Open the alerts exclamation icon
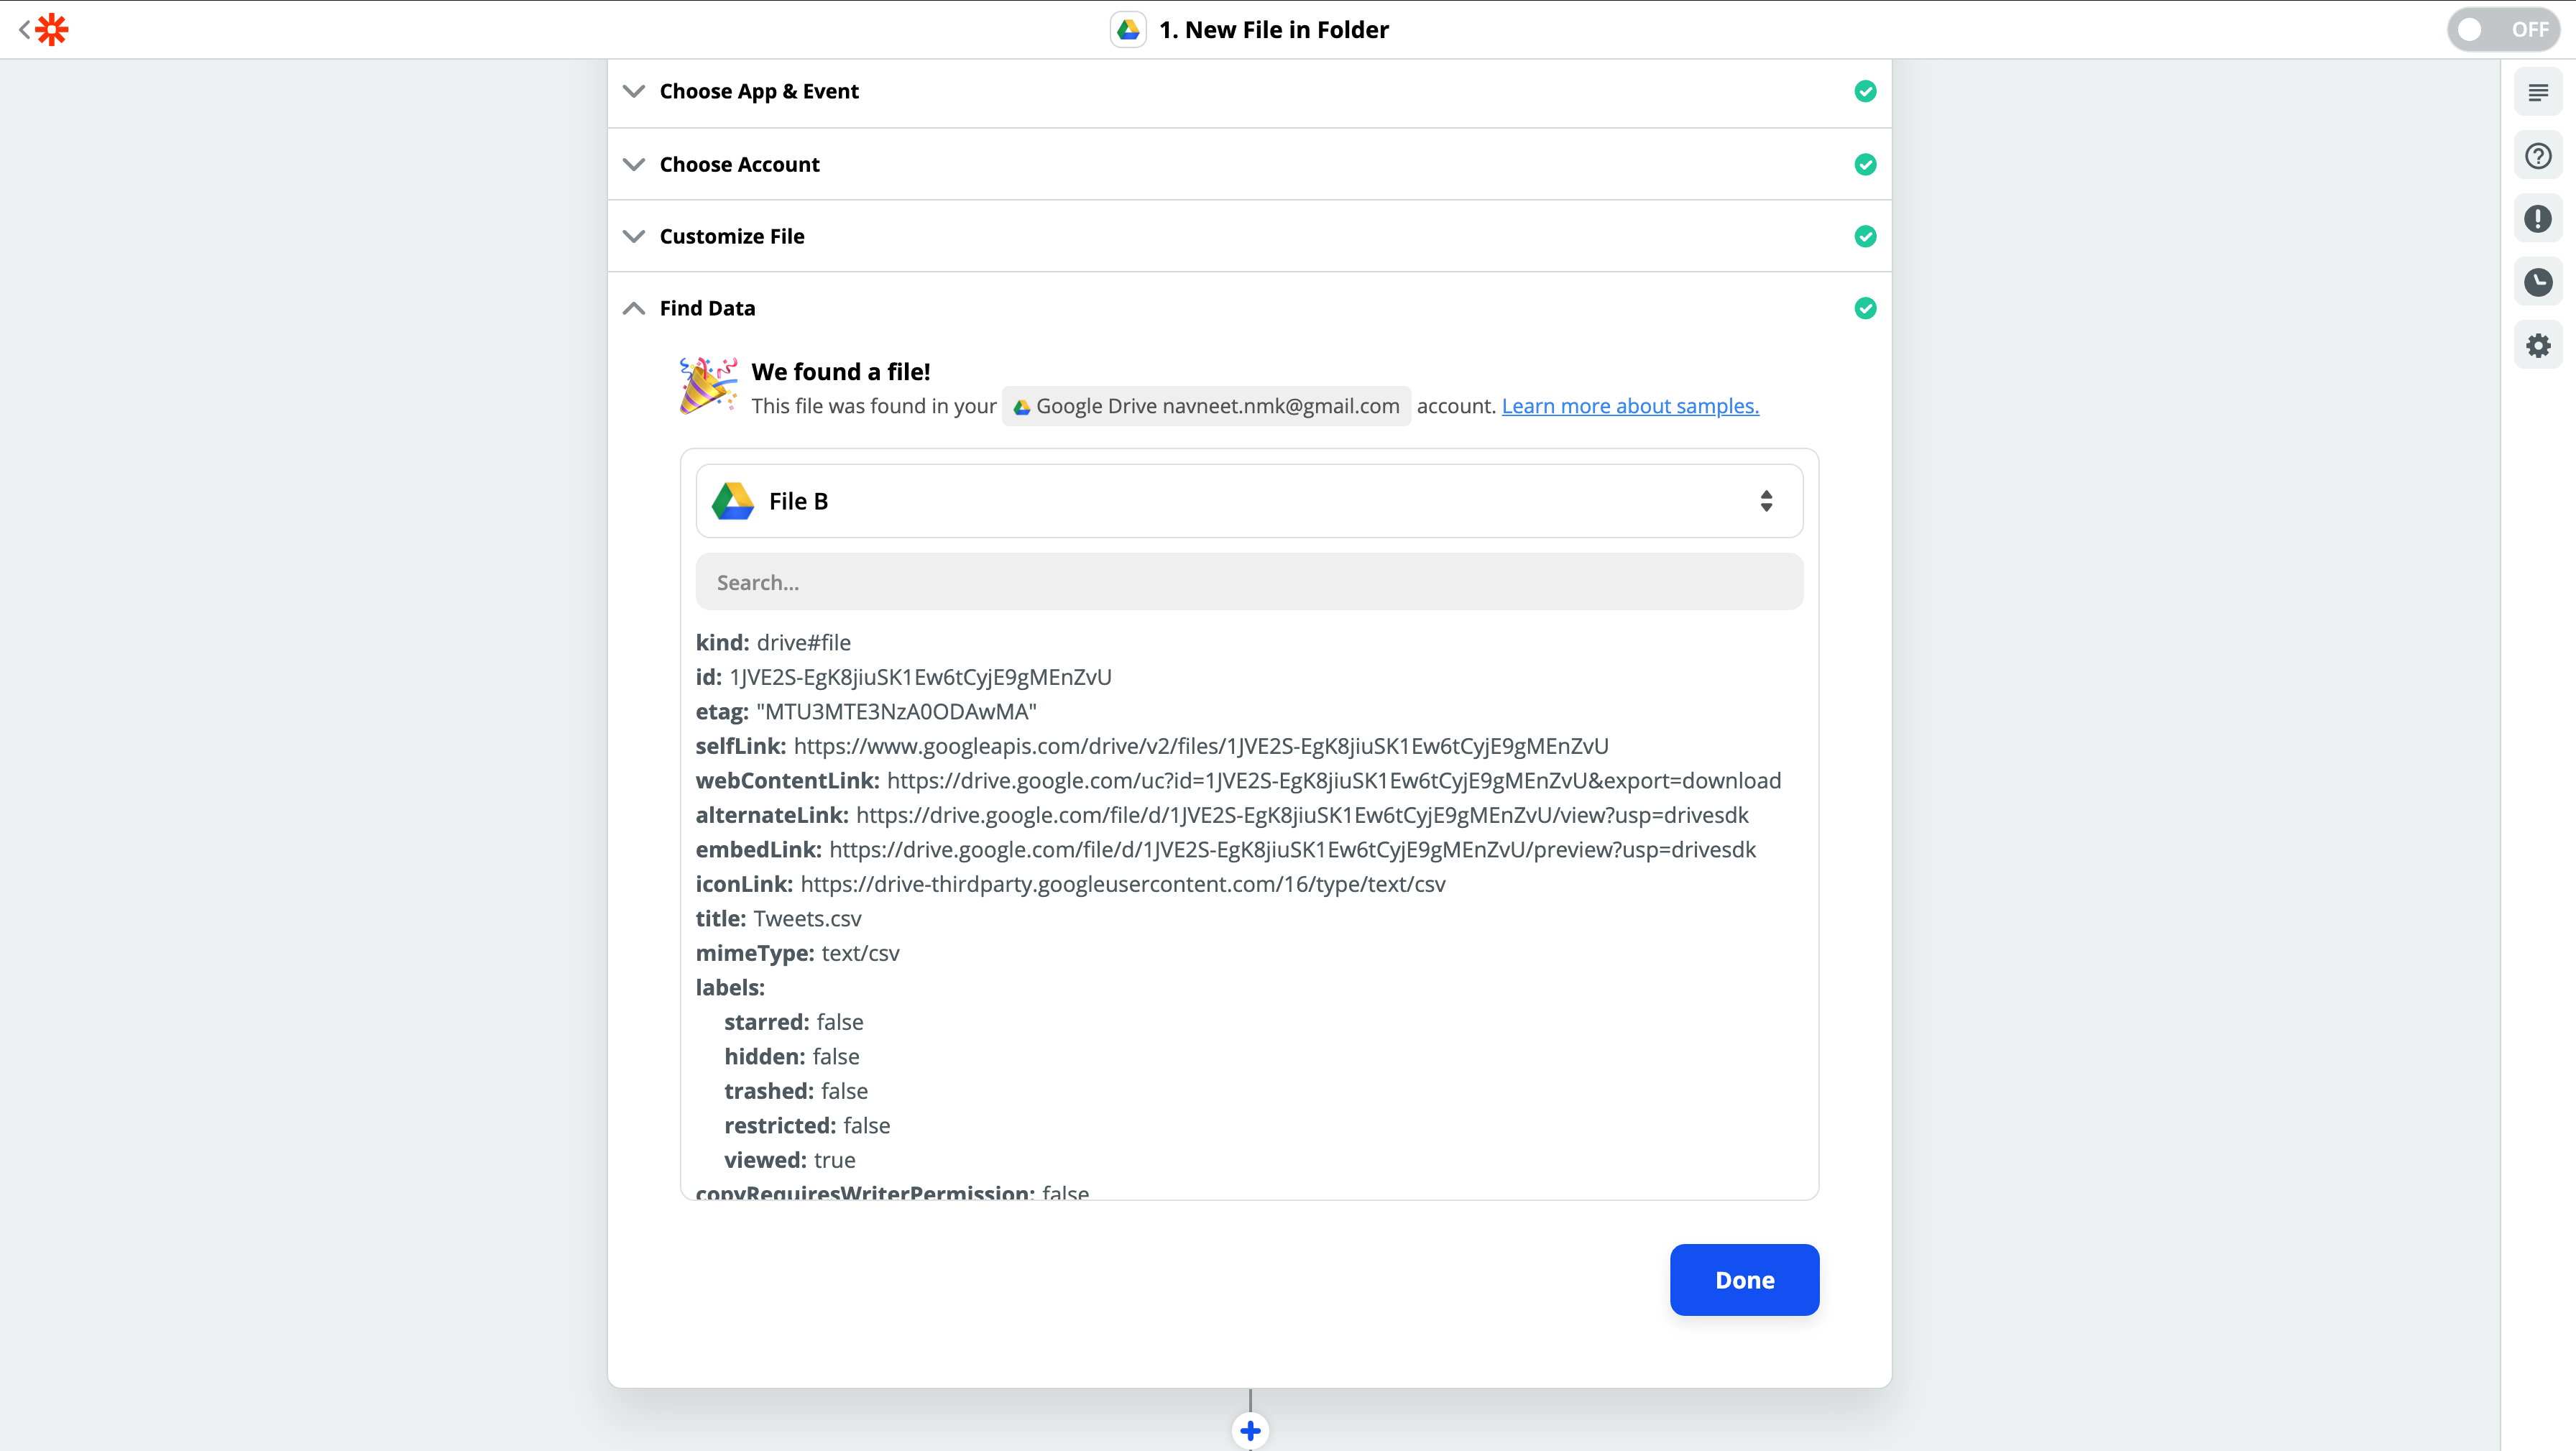Viewport: 2576px width, 1451px height. [2538, 219]
